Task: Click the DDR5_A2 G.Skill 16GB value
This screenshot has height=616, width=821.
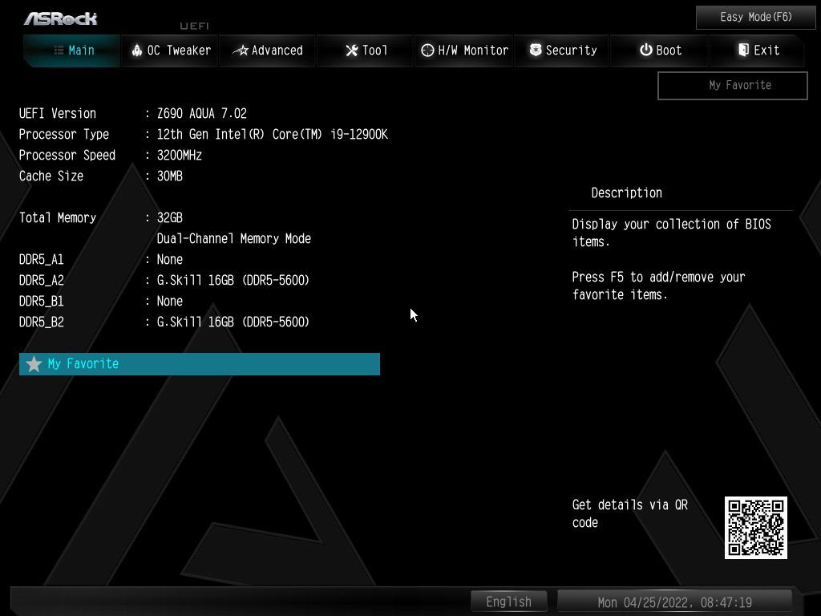Action: [233, 280]
